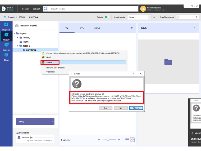This screenshot has width=201, height=151.
Task: Collapse the Projects tree node
Action: (x=14, y=33)
